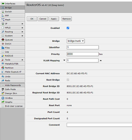The height and width of the screenshot is (140, 132).
Task: Click the Log icon
Action: [3, 52]
